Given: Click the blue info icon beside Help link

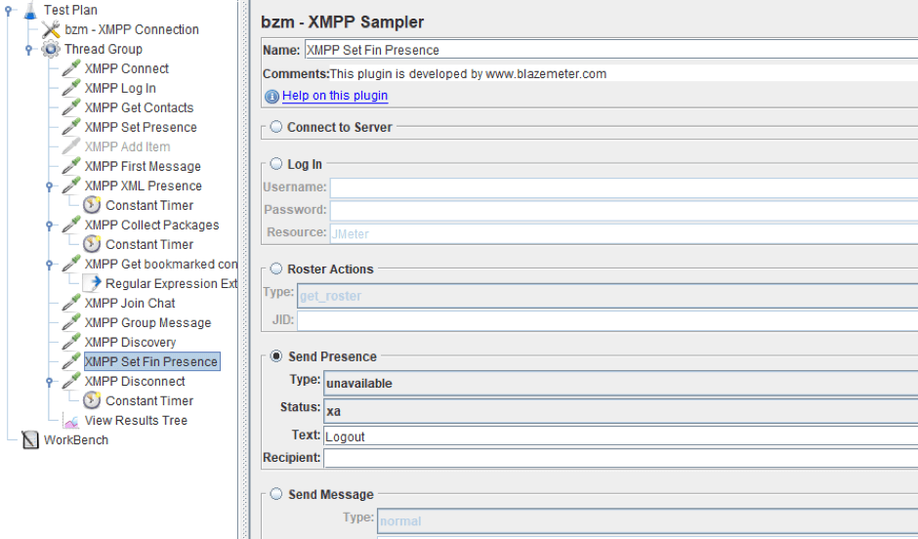Looking at the screenshot, I should tap(271, 97).
